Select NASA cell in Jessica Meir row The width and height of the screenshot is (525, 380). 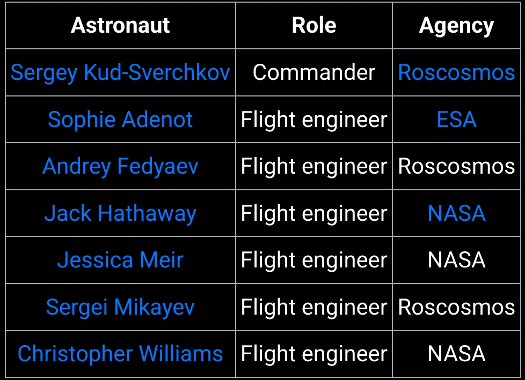click(x=456, y=260)
